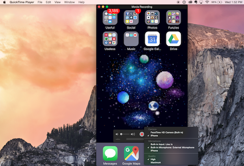244x166 pixels.
Task: Open the AirPlay display menu
Action: click(201, 2)
